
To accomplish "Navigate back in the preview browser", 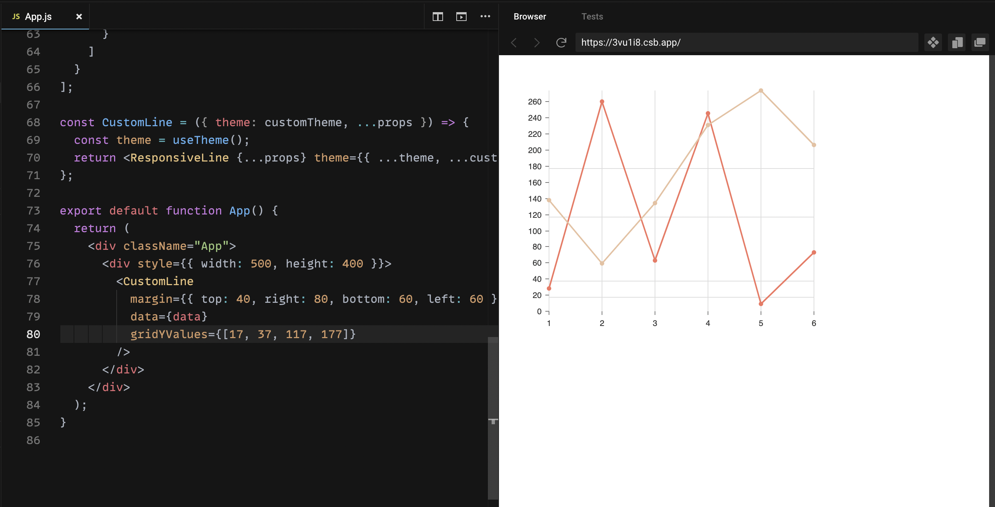I will (x=514, y=42).
